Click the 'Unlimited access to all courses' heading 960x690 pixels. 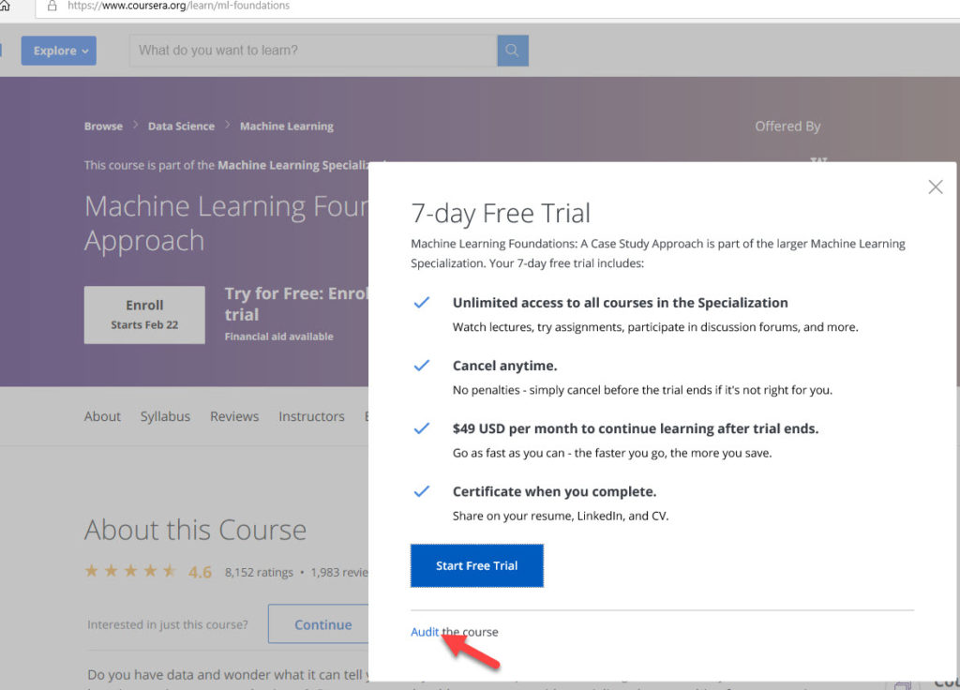[x=621, y=303]
